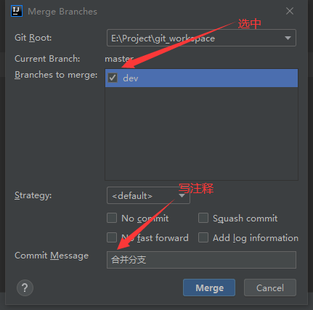
Task: Select the E:\Project\git_workspace combo box text
Action: 163,38
